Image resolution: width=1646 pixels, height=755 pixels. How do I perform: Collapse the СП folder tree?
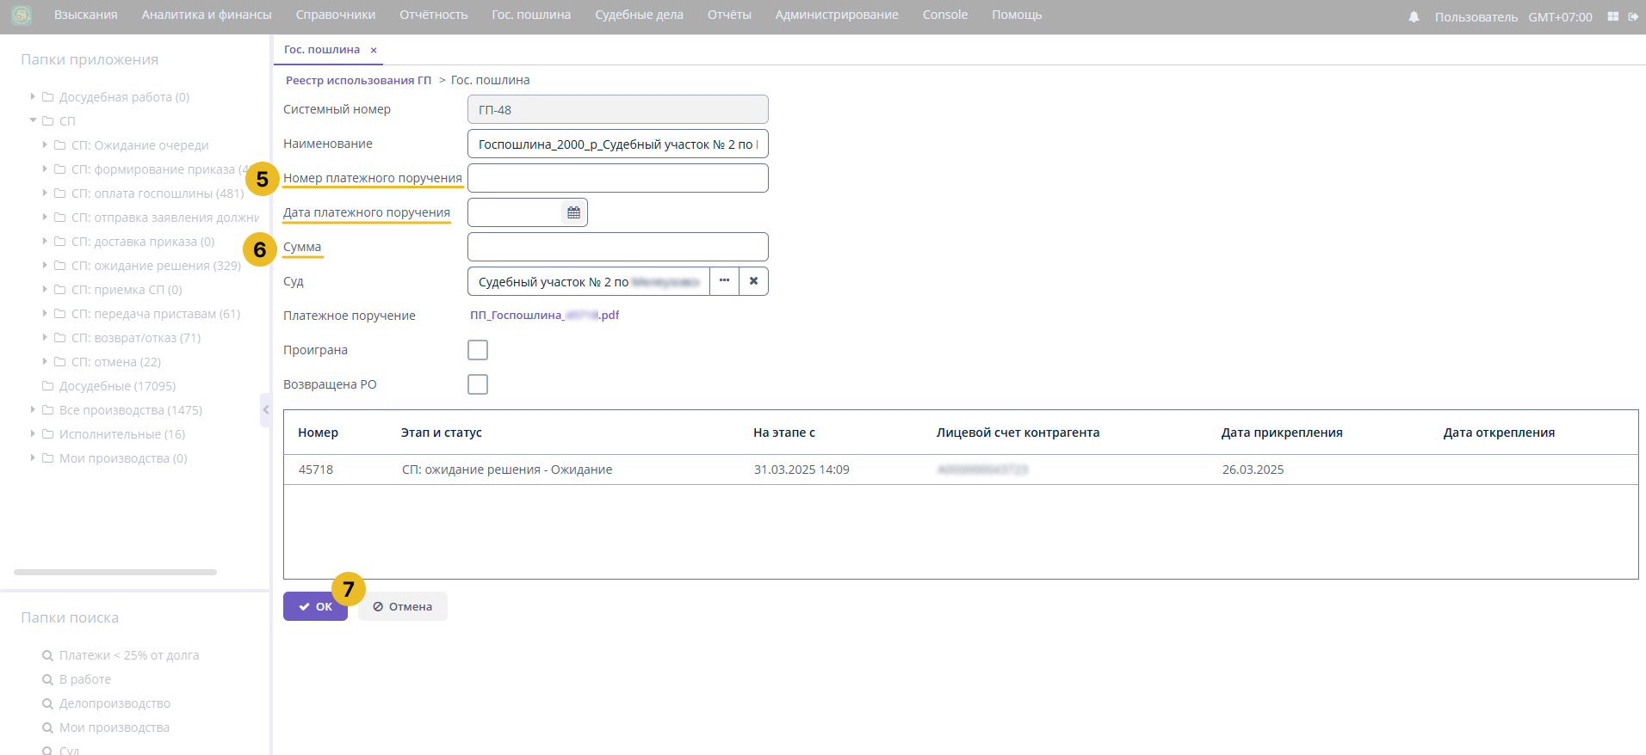33,120
